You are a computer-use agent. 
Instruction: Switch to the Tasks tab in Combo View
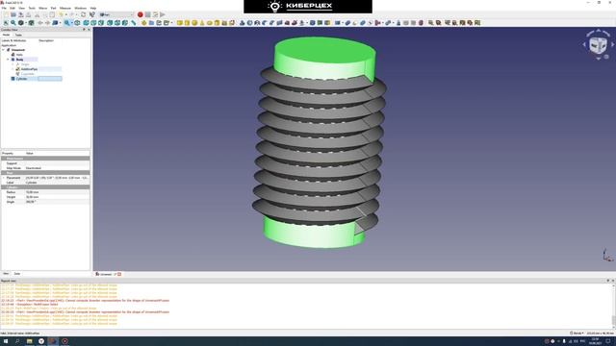coord(18,35)
